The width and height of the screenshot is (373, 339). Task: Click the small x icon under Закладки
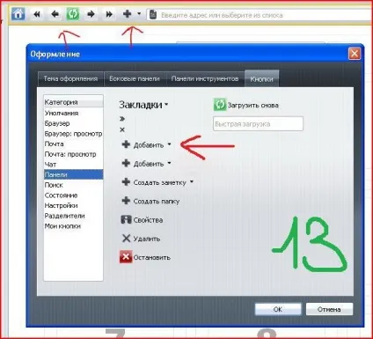[122, 129]
